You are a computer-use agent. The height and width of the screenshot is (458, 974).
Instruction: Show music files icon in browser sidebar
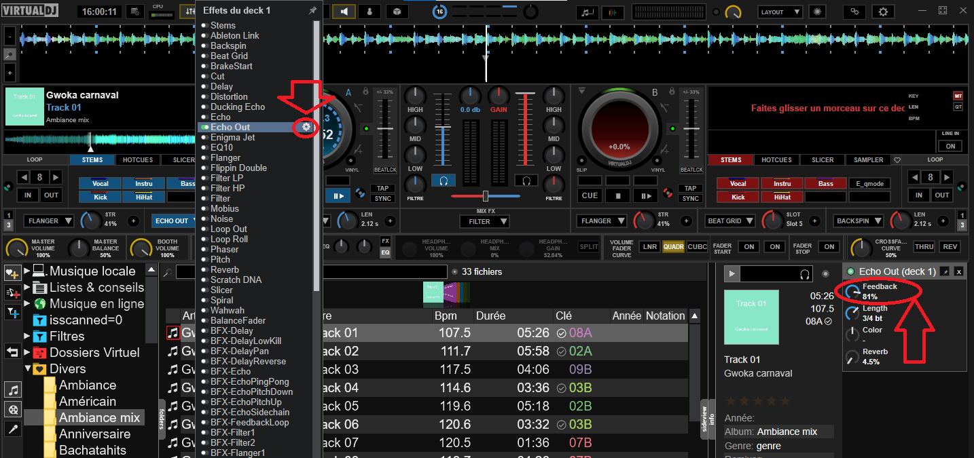[x=12, y=389]
